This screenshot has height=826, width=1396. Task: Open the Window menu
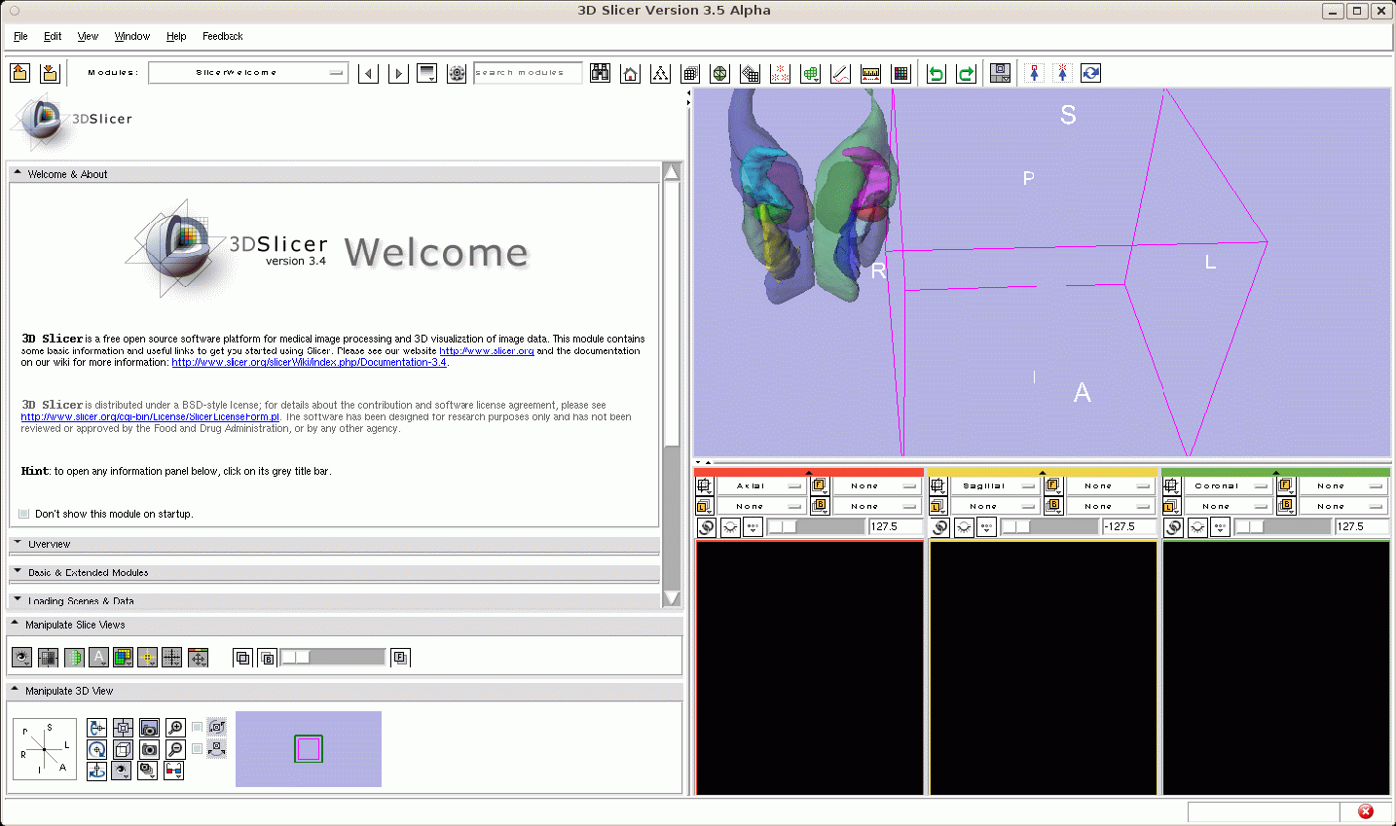tap(132, 36)
